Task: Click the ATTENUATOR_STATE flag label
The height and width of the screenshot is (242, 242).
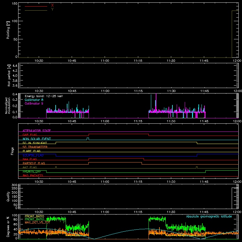Action: click(37, 131)
